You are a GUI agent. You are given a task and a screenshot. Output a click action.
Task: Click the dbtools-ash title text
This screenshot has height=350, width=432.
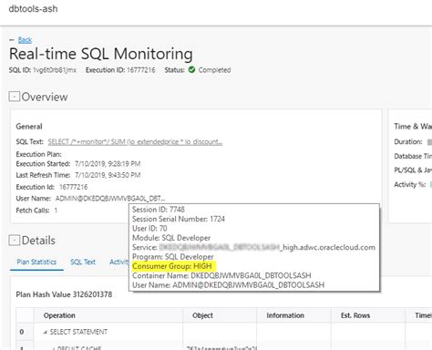pyautogui.click(x=33, y=9)
